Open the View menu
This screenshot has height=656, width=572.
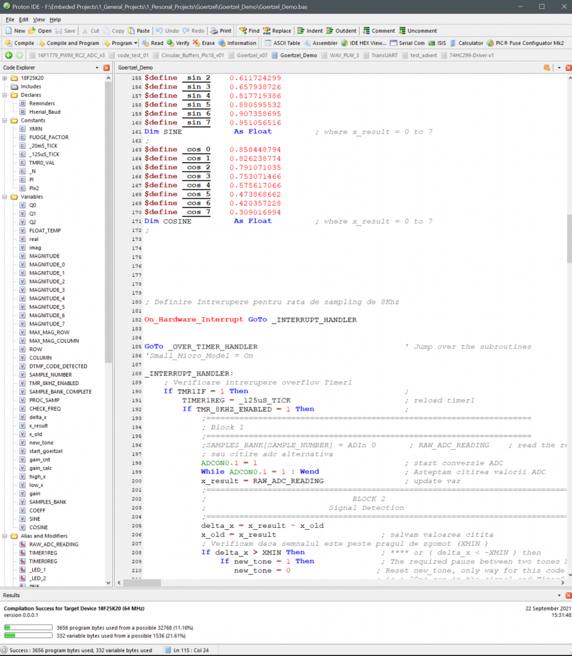tap(38, 19)
